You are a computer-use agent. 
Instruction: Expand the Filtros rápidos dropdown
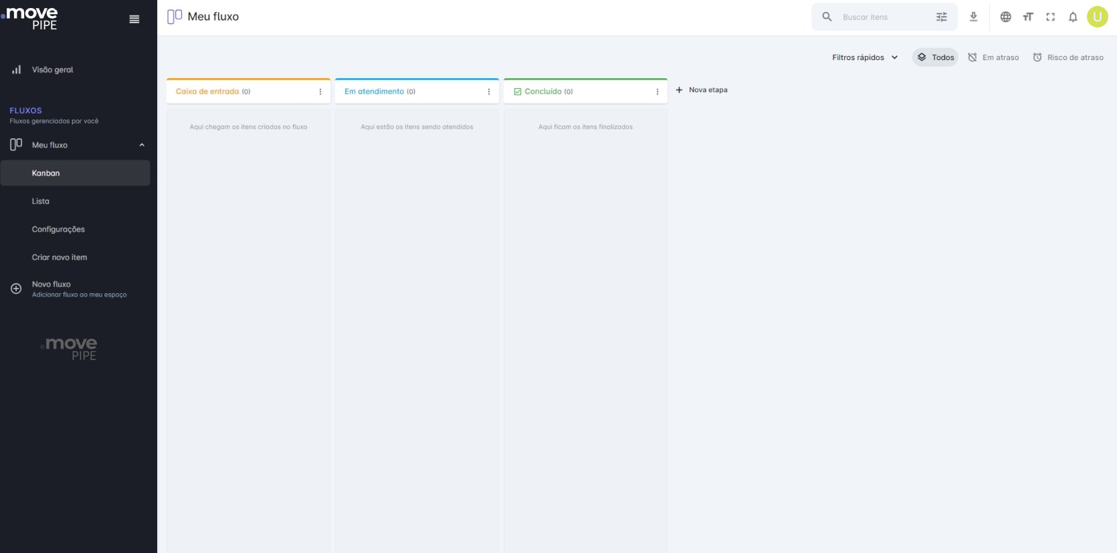(x=865, y=57)
